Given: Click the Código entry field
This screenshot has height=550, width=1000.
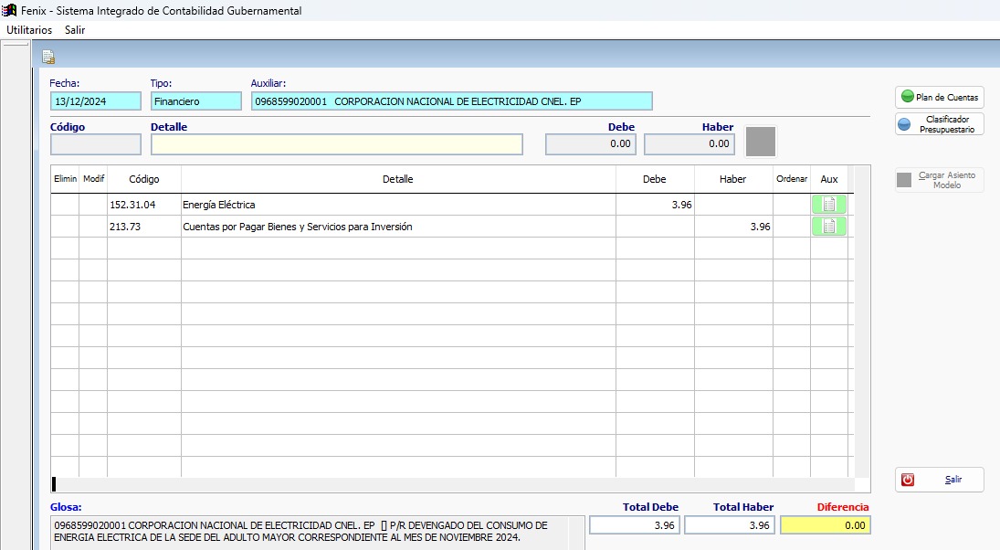Looking at the screenshot, I should tap(96, 144).
